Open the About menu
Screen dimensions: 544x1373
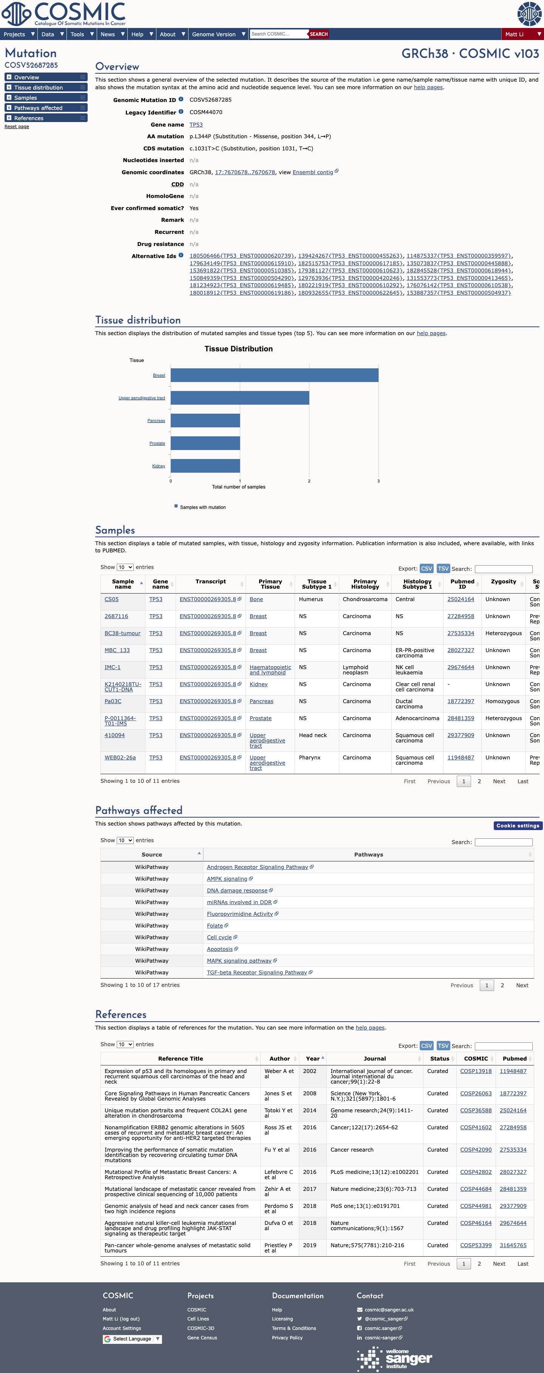click(x=172, y=34)
